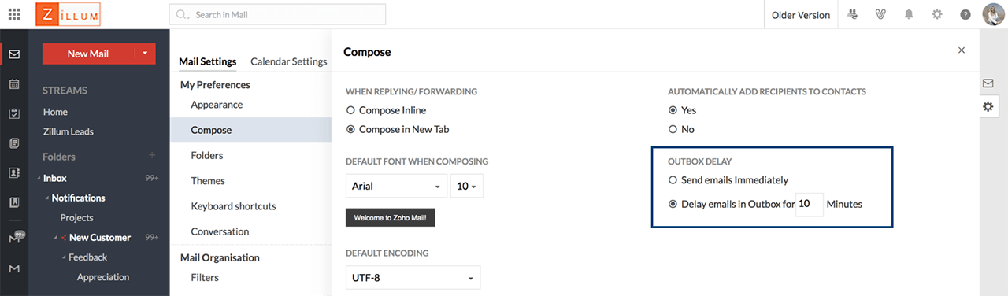Choose Send emails Immediately option
Image resolution: width=1008 pixels, height=296 pixels.
coord(673,180)
